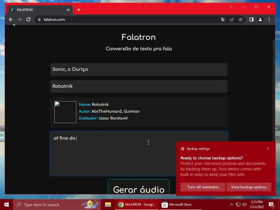Click the share page icon
The width and height of the screenshot is (280, 210).
coord(232,19)
